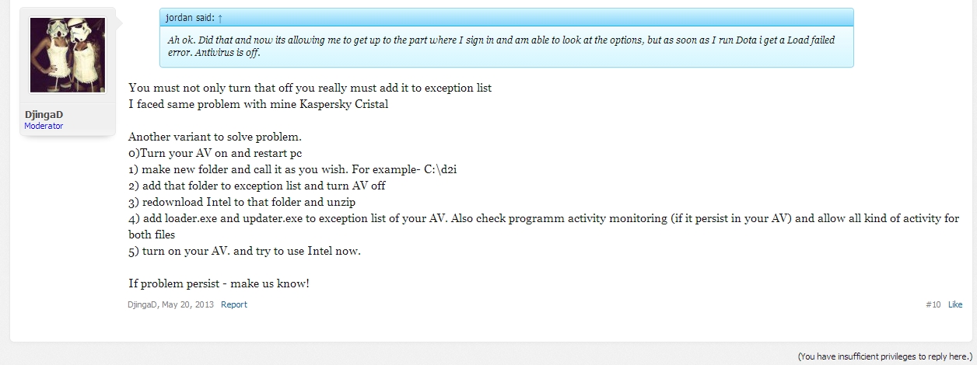Click the "If problem persist" closing line
977x365 pixels.
click(x=219, y=283)
